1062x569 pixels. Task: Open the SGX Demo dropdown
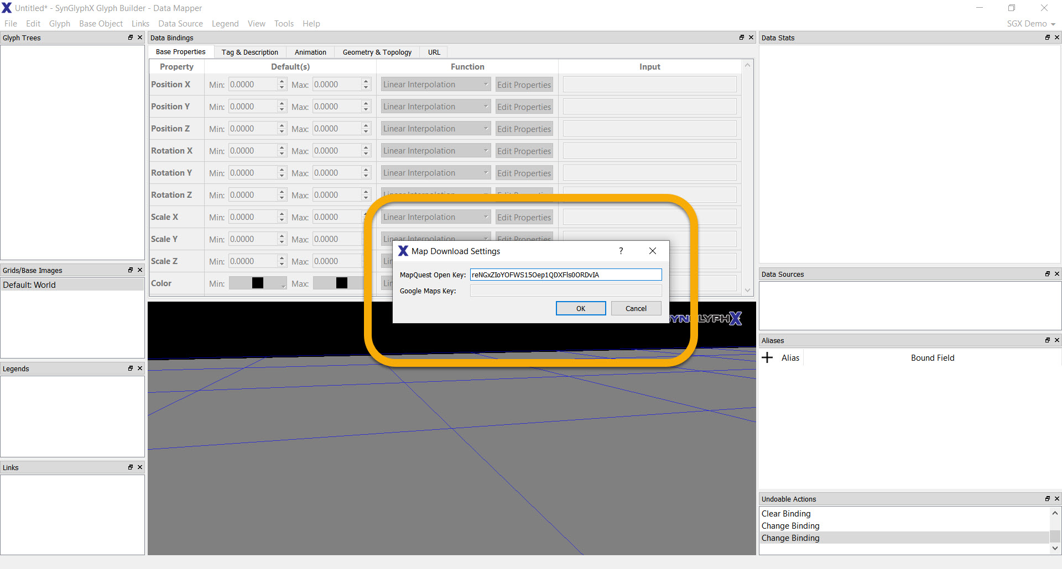coord(1031,24)
